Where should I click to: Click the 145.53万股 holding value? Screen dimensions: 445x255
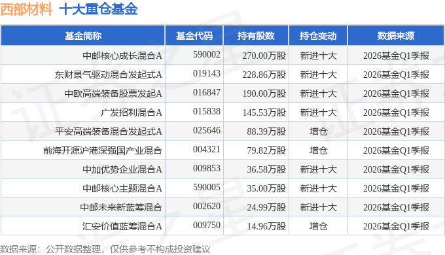pos(264,112)
